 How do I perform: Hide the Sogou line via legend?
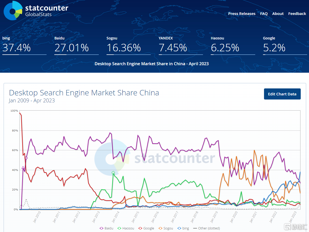[x=166, y=228]
